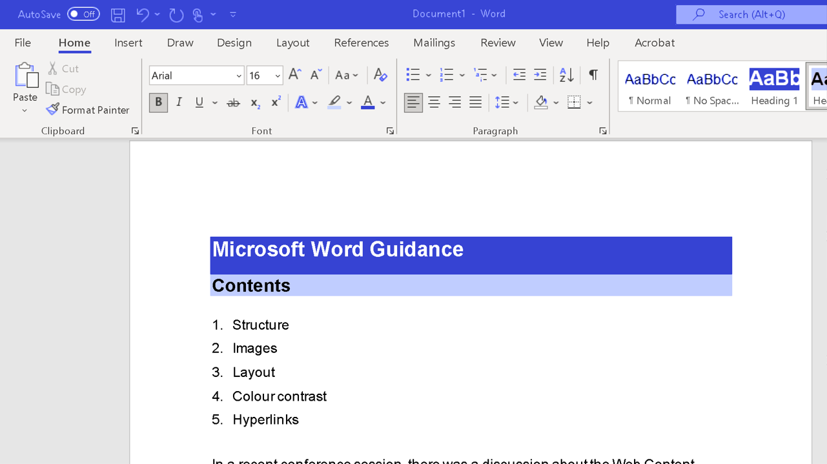Open the Paragraph dialog launcher

(x=602, y=131)
